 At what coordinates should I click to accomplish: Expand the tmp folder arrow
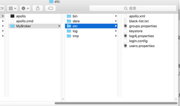click(x=116, y=36)
